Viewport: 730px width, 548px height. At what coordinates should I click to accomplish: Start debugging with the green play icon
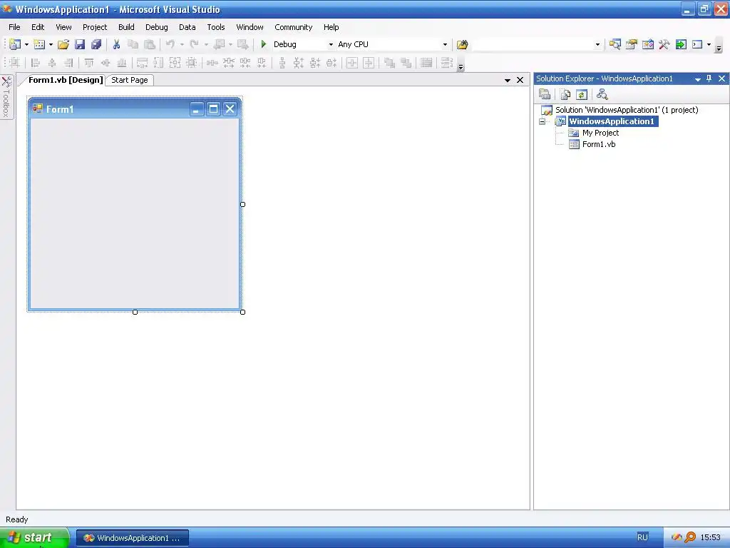tap(264, 44)
